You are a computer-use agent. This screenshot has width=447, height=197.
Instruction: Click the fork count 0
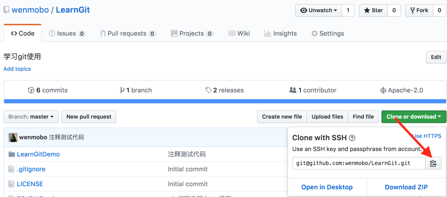(x=439, y=10)
